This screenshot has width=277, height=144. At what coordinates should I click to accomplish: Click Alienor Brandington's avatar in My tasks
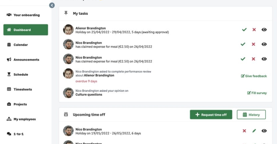(x=68, y=30)
